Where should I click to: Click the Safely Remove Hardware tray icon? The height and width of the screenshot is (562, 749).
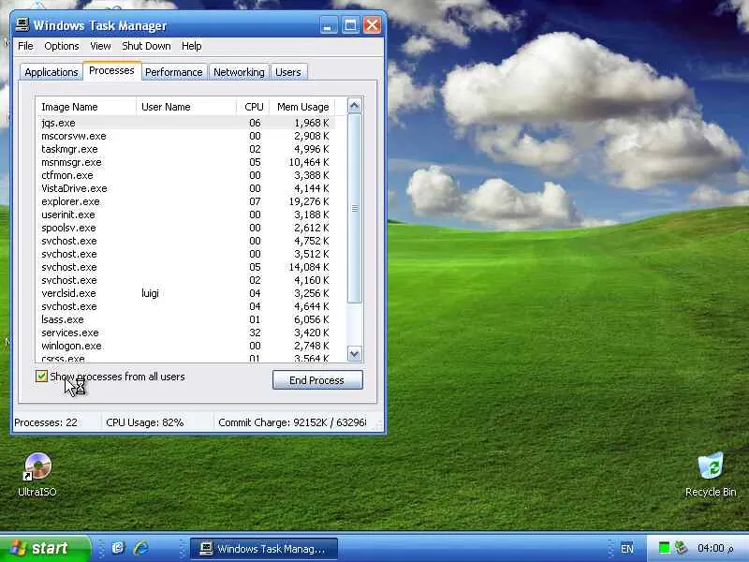[x=681, y=548]
